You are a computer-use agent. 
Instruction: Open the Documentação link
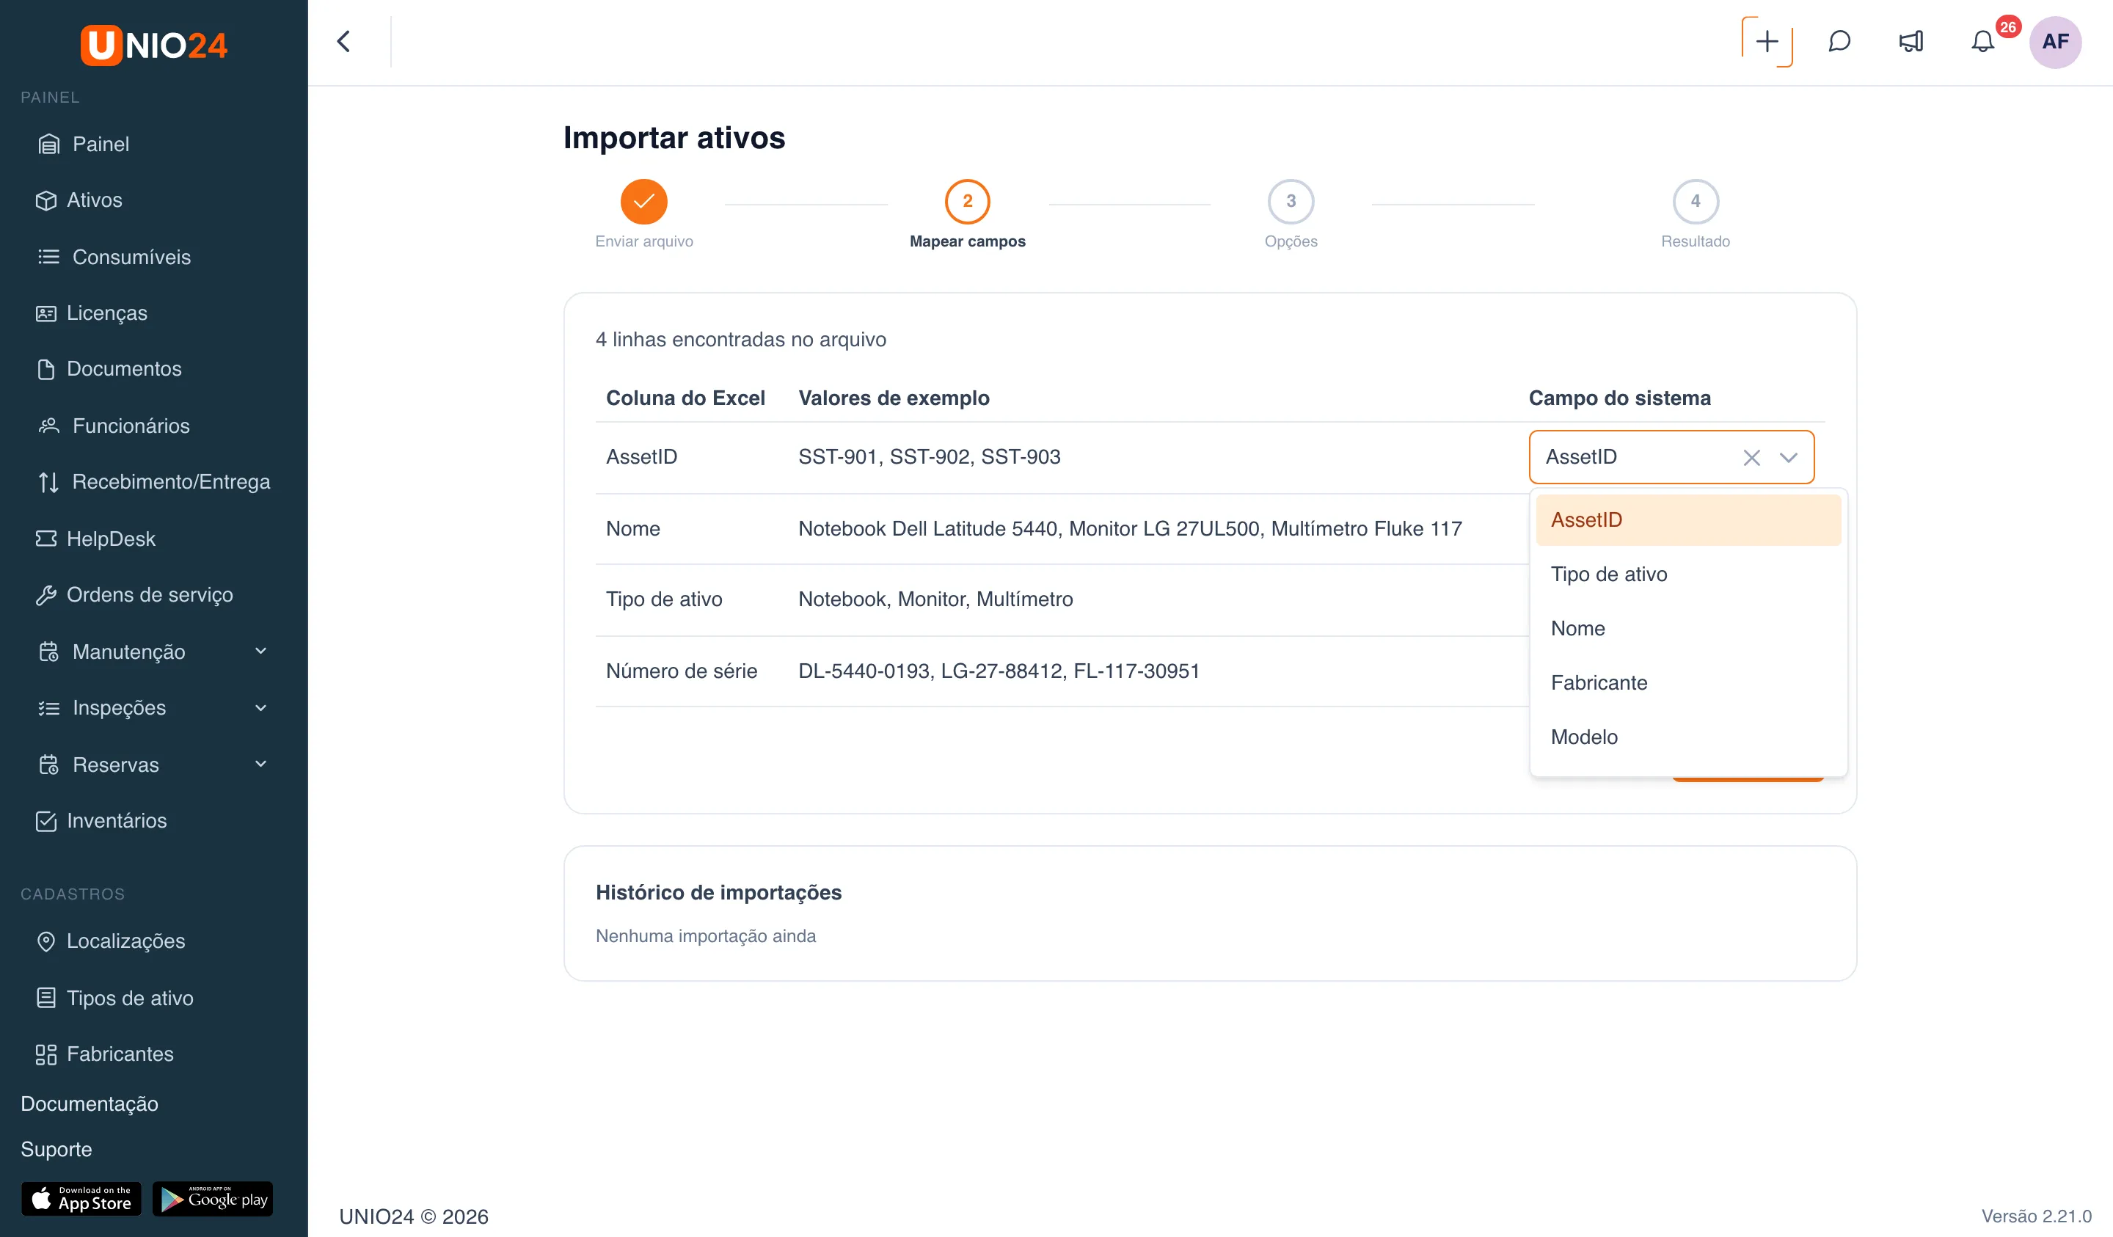(x=89, y=1103)
